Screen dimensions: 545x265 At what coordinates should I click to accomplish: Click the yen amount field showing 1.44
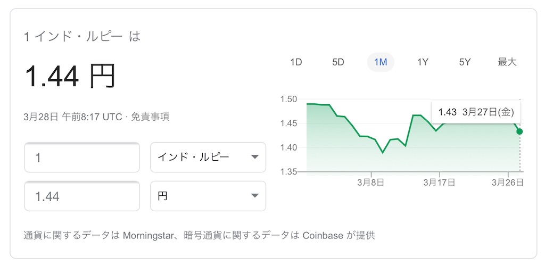pos(82,196)
